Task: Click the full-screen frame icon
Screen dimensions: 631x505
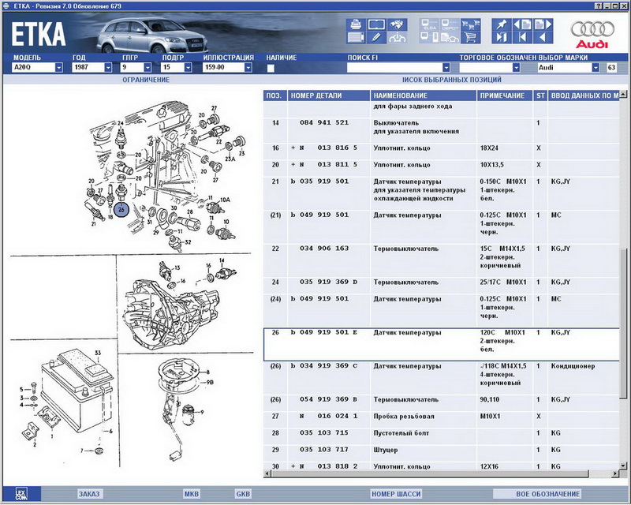Action: [x=376, y=24]
